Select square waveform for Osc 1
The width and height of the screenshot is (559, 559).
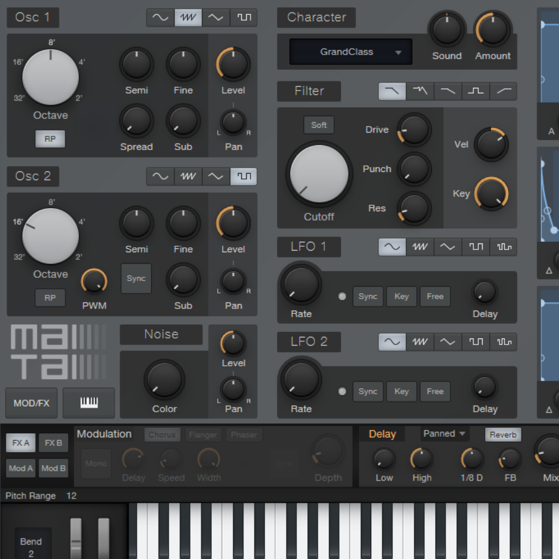point(243,17)
